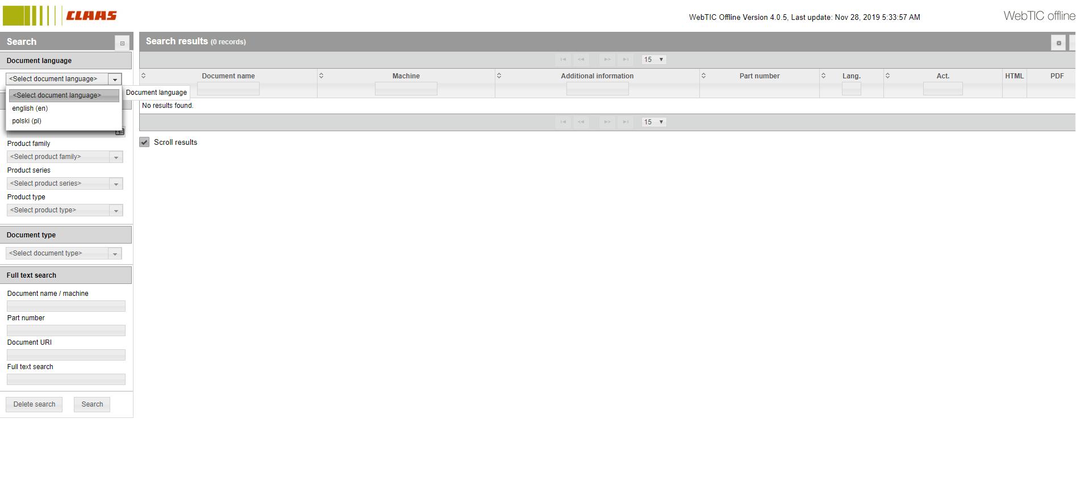Click the Full text search section header
The height and width of the screenshot is (477, 1076).
click(x=66, y=275)
